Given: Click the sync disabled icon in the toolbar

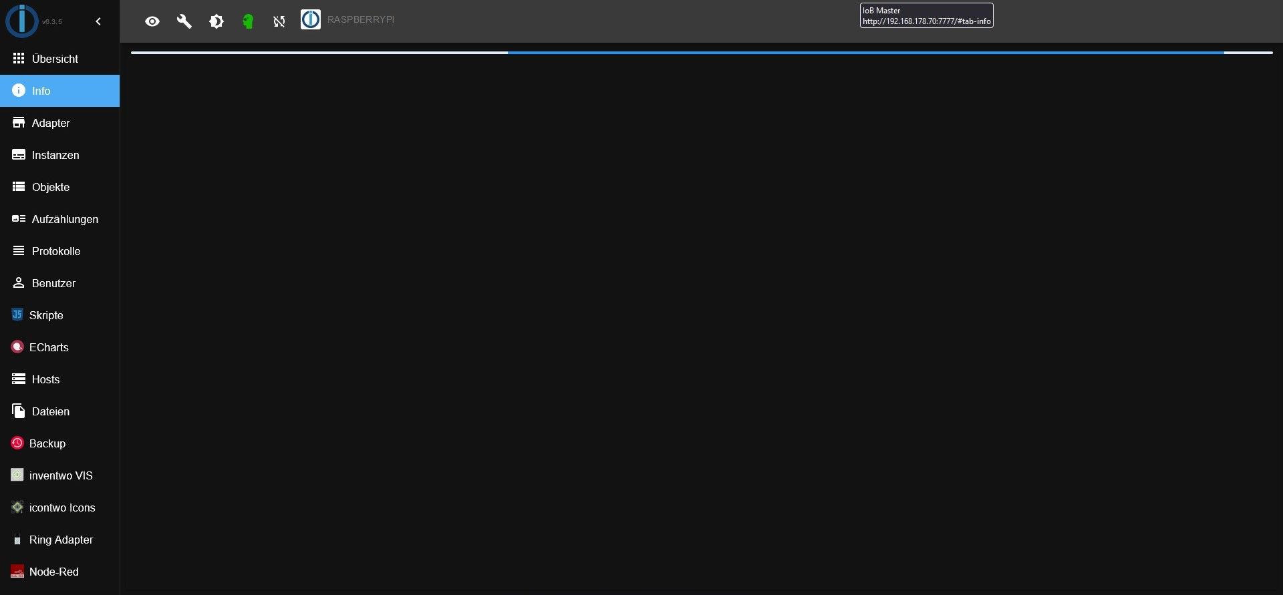Looking at the screenshot, I should click(279, 21).
